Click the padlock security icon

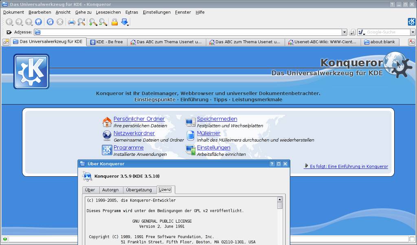pyautogui.click(x=114, y=22)
